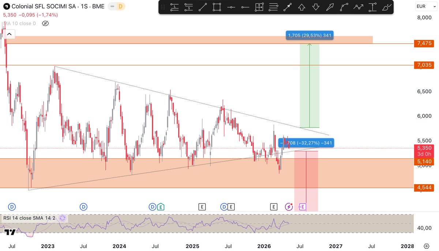Select the 7,475 horizontal line price label

tap(424, 43)
